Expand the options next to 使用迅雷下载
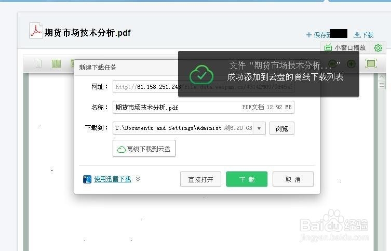Viewport: 391px width, 251px height. (x=138, y=179)
